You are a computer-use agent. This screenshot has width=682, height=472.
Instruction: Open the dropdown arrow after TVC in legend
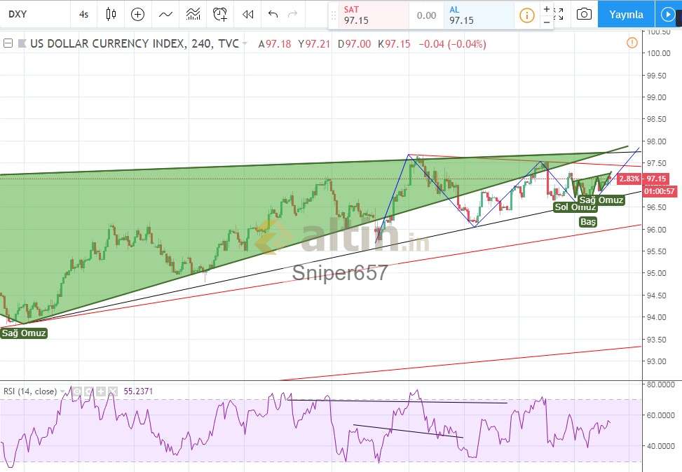tap(245, 43)
